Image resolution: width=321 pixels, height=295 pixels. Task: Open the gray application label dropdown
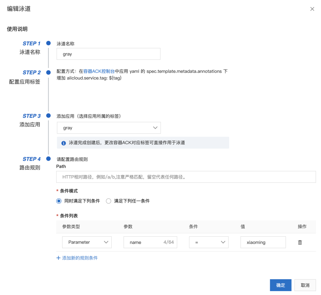109,127
